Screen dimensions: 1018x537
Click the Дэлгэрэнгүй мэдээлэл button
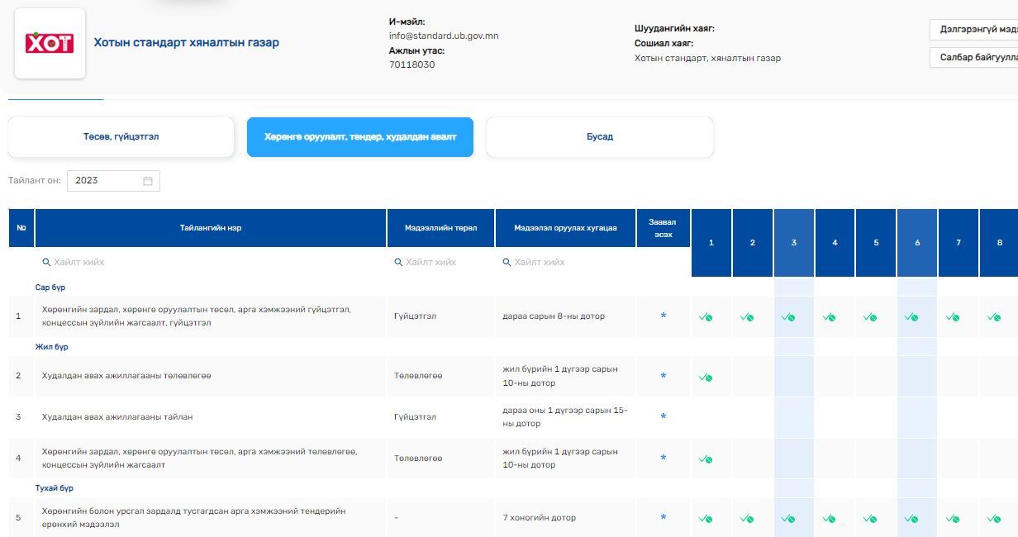pyautogui.click(x=975, y=30)
